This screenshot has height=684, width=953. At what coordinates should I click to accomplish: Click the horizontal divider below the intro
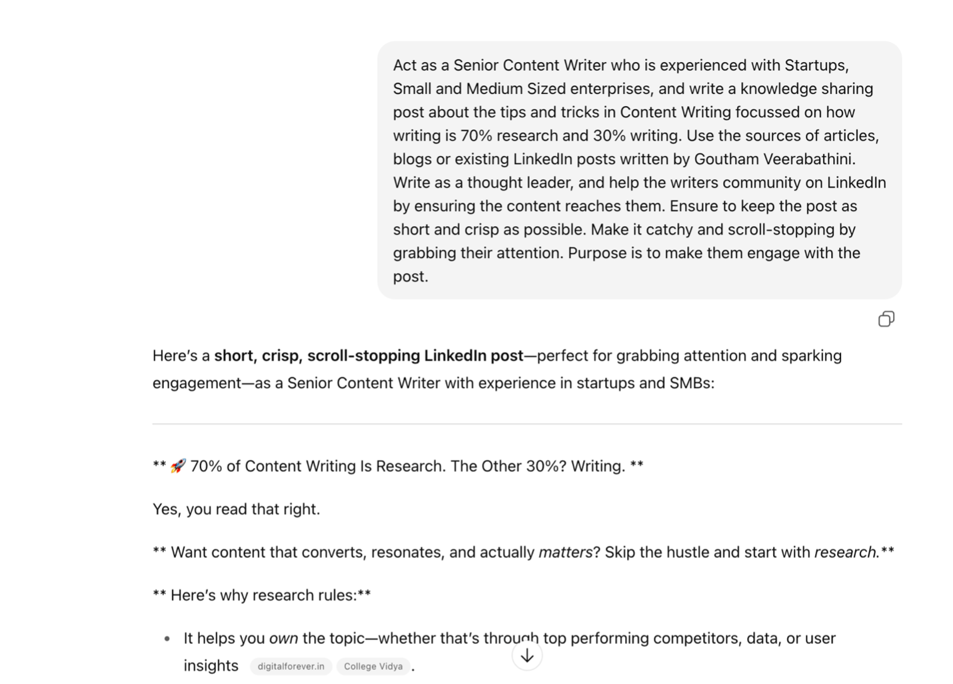pyautogui.click(x=526, y=423)
